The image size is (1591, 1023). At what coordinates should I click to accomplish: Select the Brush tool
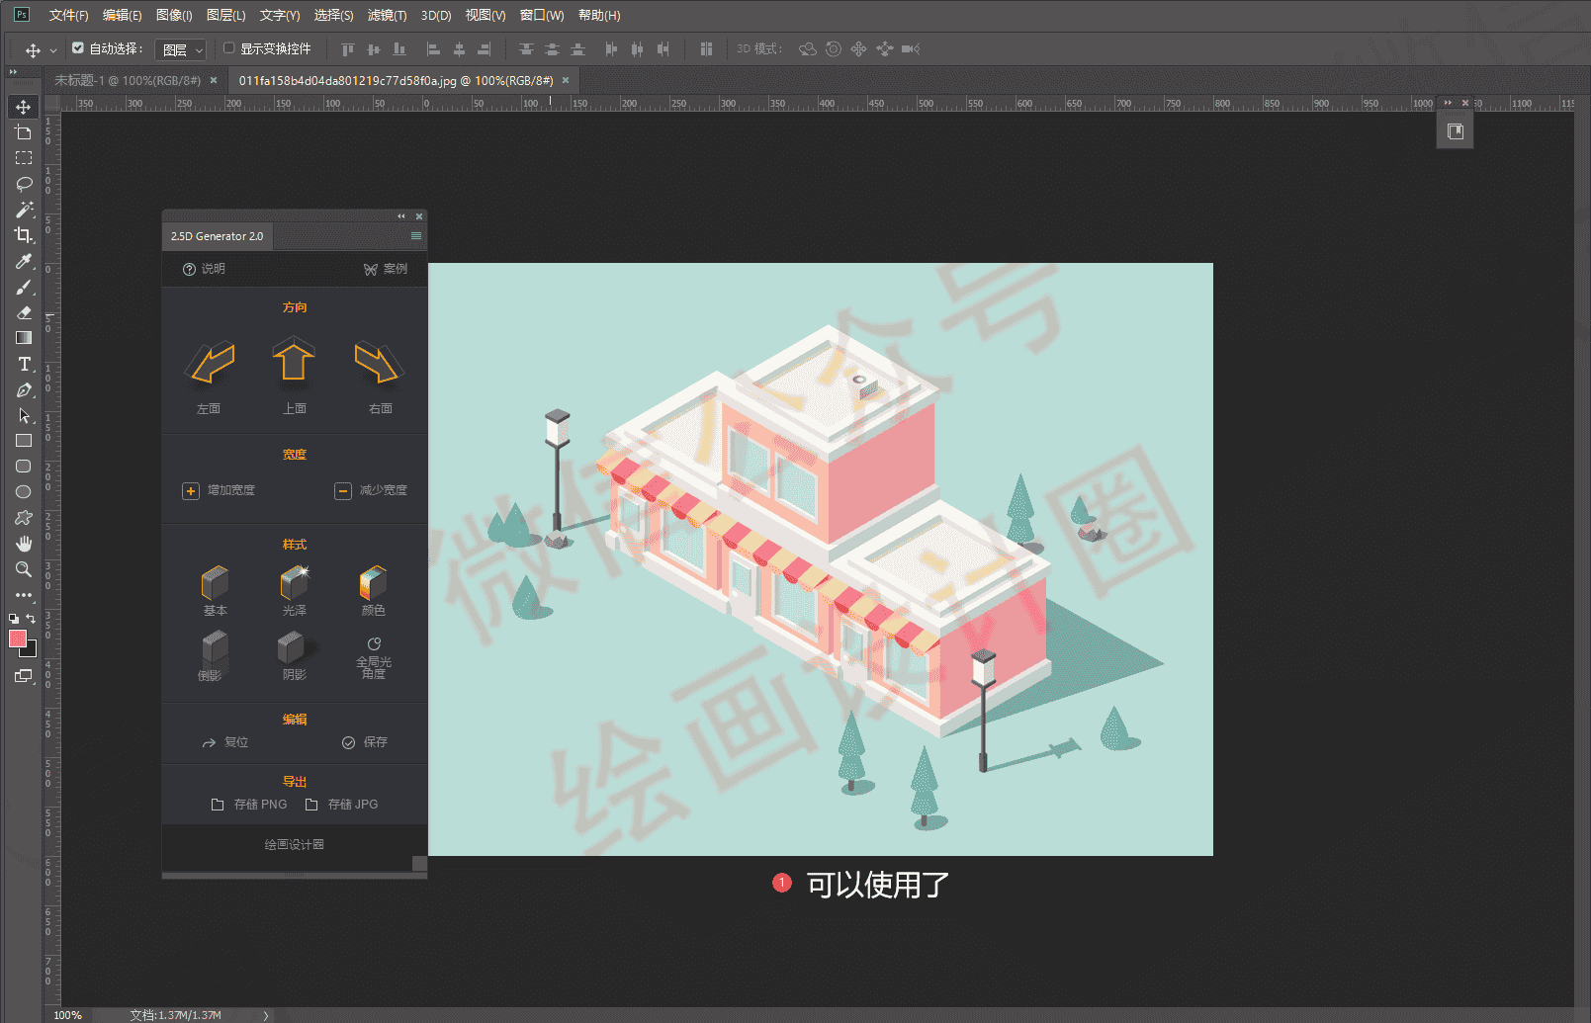click(x=24, y=287)
